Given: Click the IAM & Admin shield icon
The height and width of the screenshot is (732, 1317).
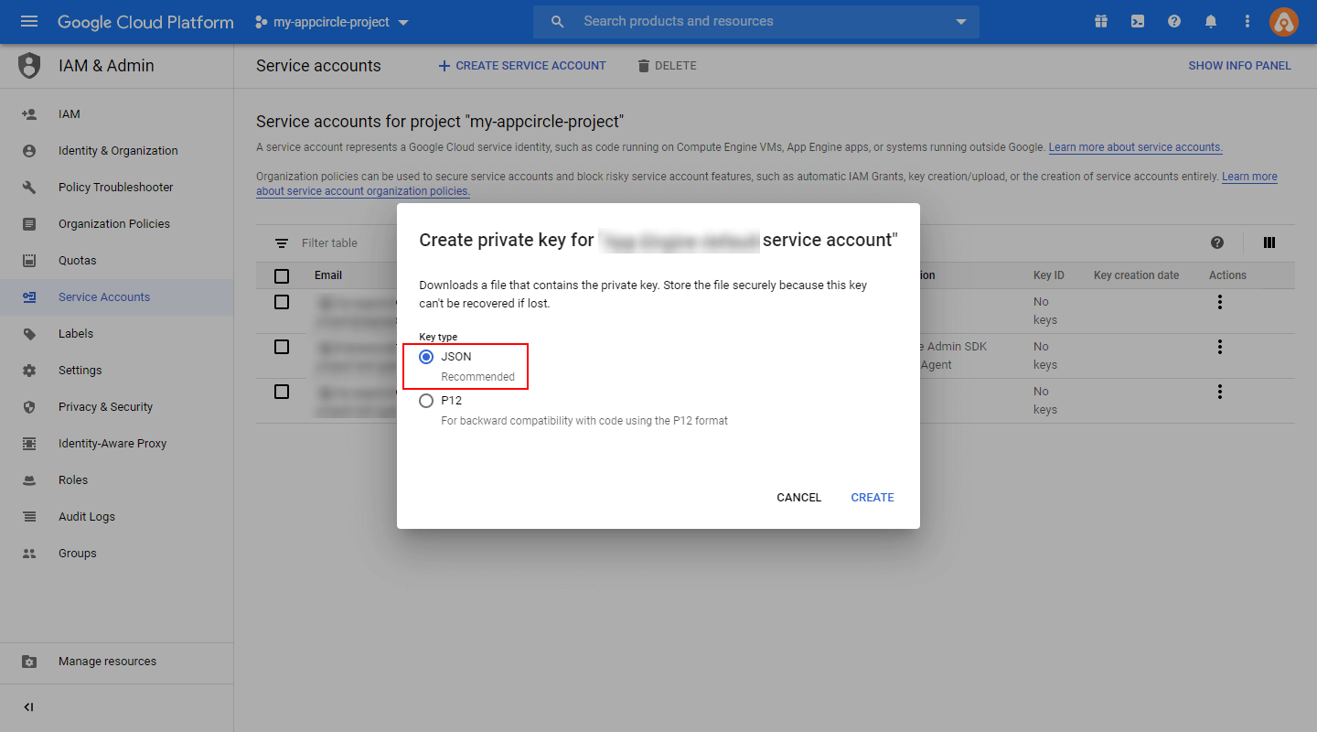Looking at the screenshot, I should 29,66.
